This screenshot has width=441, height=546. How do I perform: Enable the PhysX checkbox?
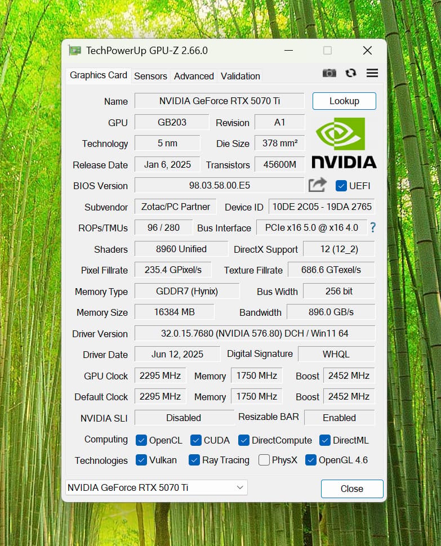pyautogui.click(x=264, y=460)
